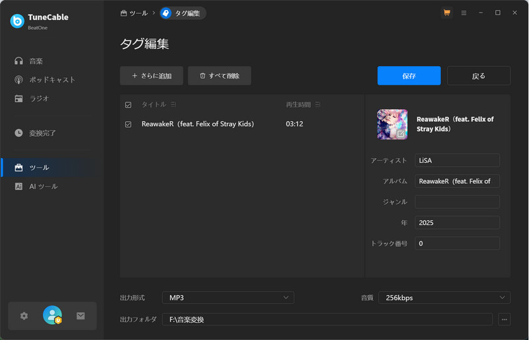Viewport: 529px width, 340px height.
Task: Maximize the TuneCable window
Action: [x=498, y=13]
